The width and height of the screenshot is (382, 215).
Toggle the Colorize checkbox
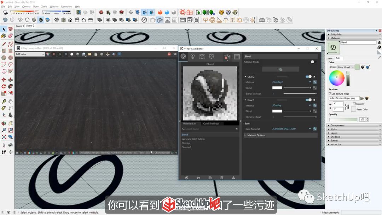pyautogui.click(x=354, y=104)
